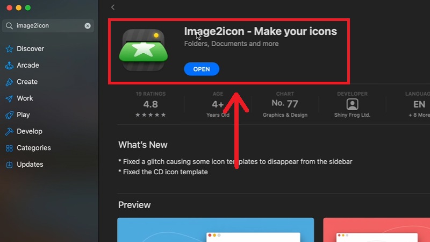
Task: Click the AGE 4+ info item
Action: [218, 104]
